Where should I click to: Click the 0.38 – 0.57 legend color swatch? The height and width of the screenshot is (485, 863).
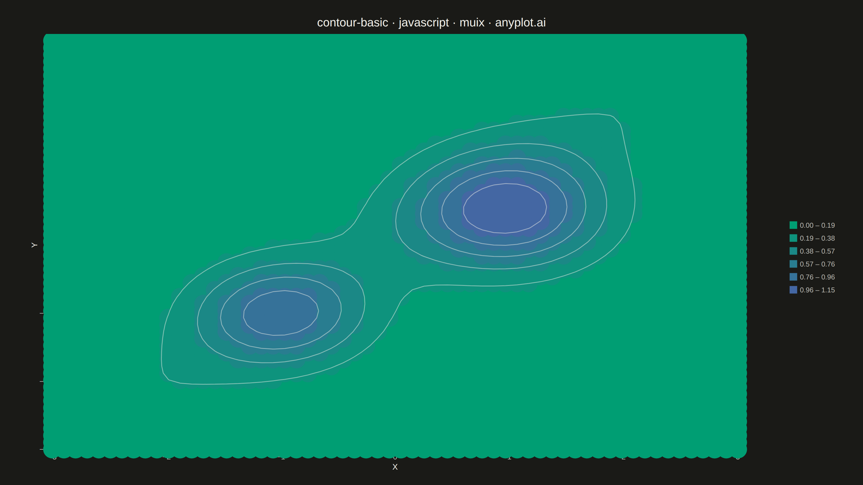click(x=793, y=251)
